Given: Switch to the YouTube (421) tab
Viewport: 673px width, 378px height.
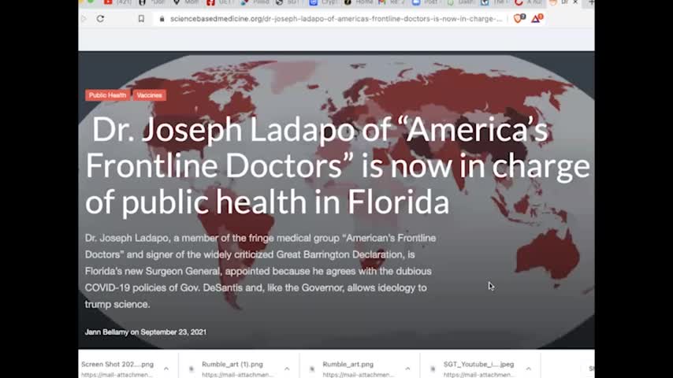Looking at the screenshot, I should (118, 2).
